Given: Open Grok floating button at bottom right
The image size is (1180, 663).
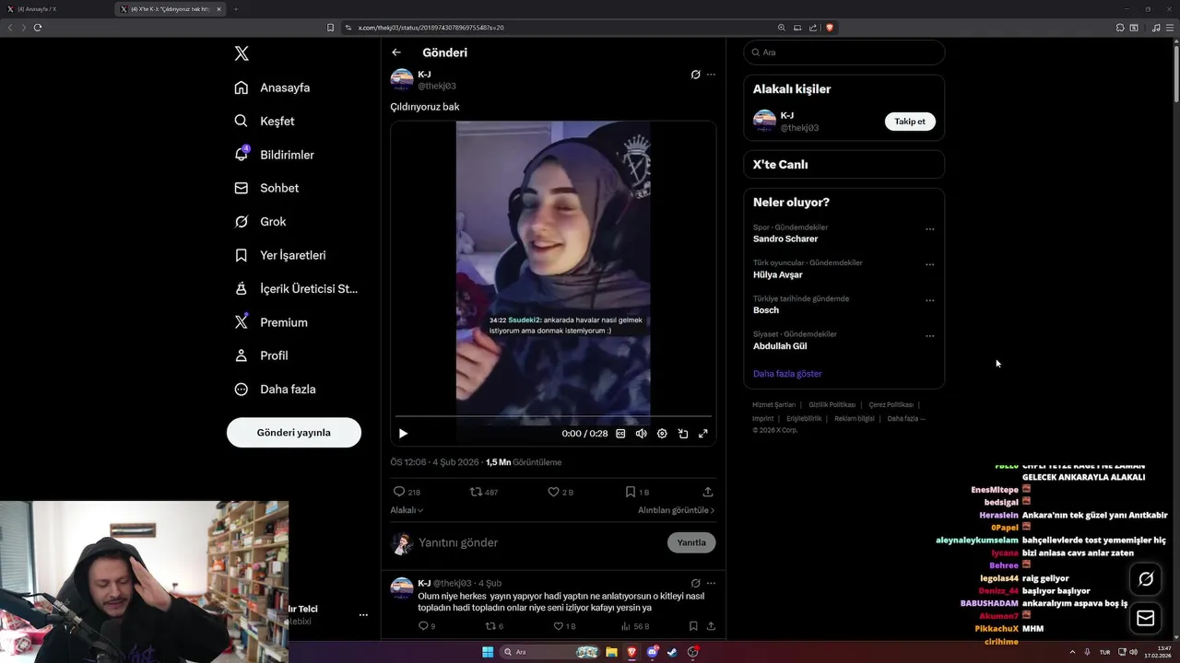Looking at the screenshot, I should 1146,579.
